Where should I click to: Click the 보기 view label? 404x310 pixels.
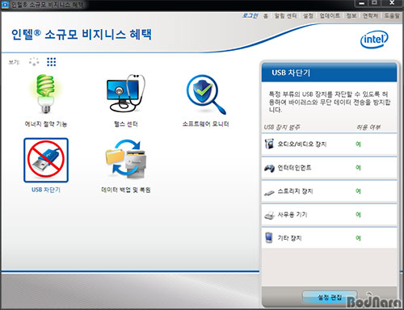pyautogui.click(x=14, y=62)
